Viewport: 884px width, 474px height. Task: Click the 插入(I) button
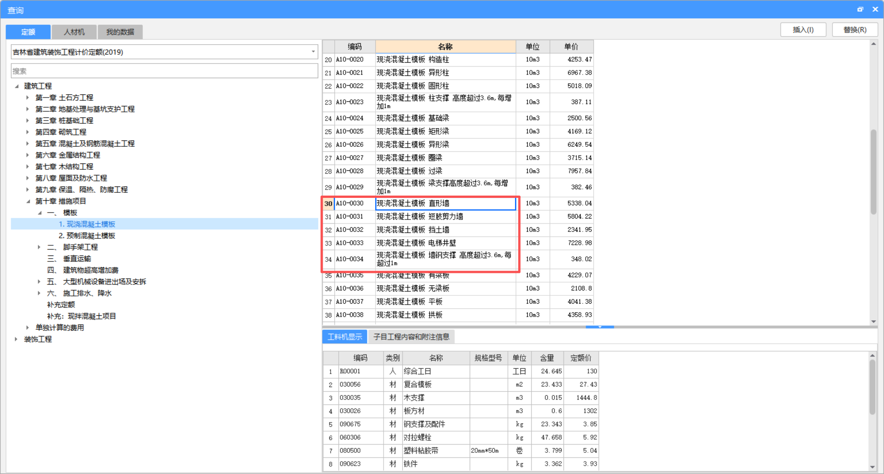803,30
